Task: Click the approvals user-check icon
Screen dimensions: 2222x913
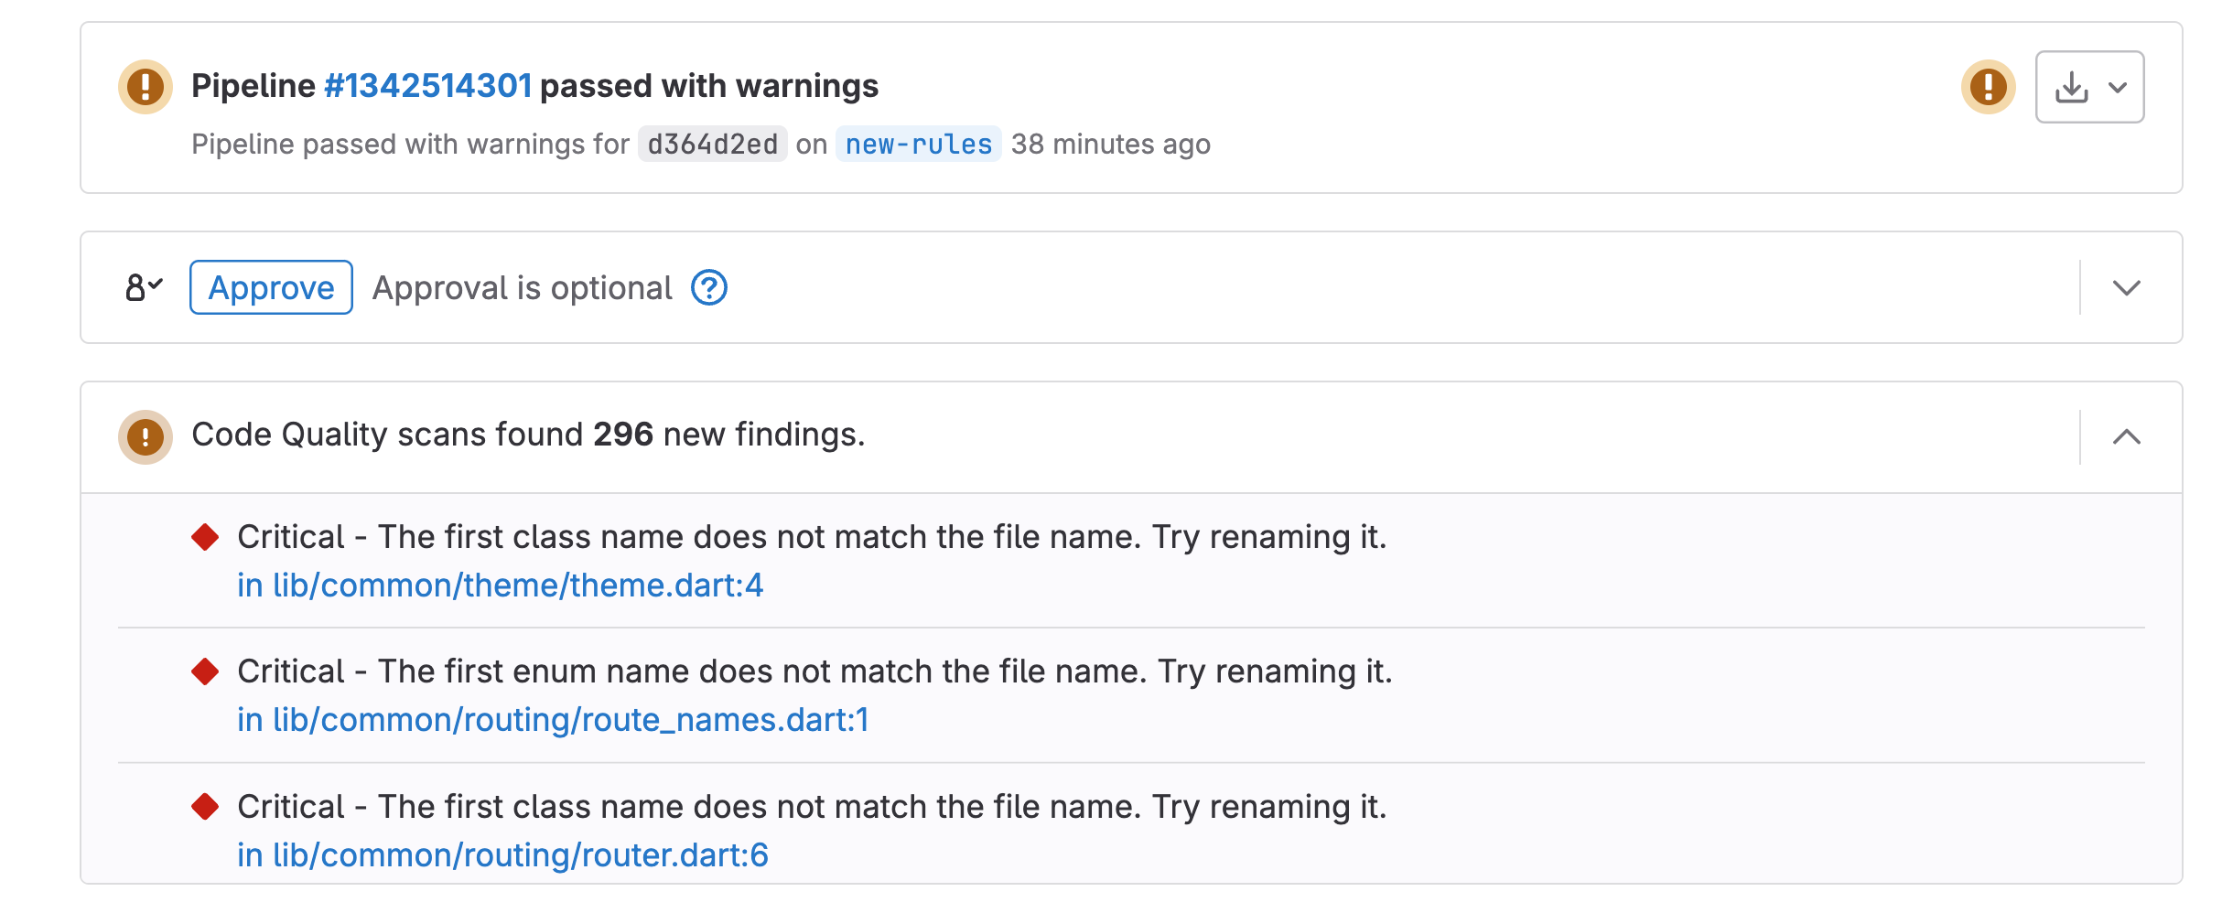Action: click(144, 287)
